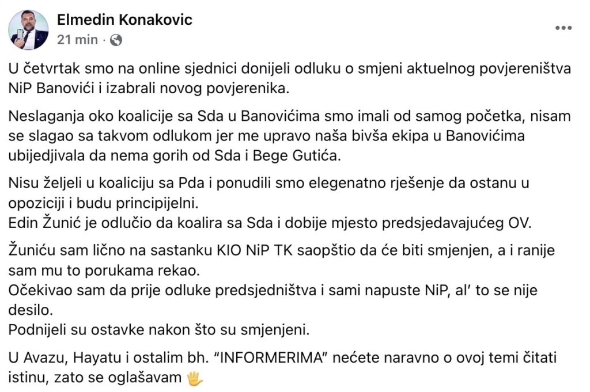Image resolution: width=590 pixels, height=392 pixels.
Task: Open Elmedin Konakovic's profile picture
Action: tap(29, 30)
